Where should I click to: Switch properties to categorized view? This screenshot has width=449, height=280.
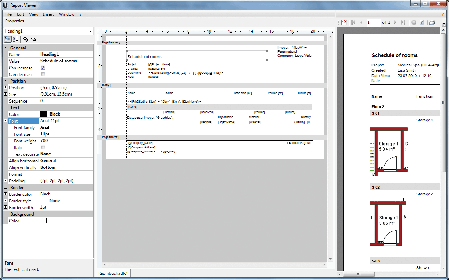point(8,39)
